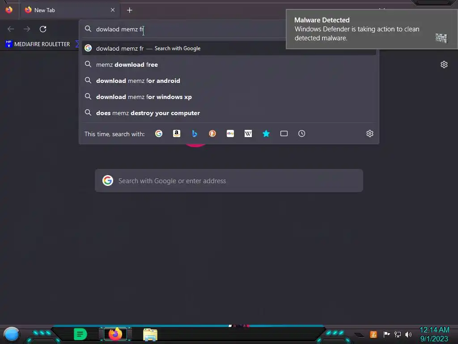Choose suggestion 'download memz for windows xp'
Screen dimensions: 458x344
[229, 97]
